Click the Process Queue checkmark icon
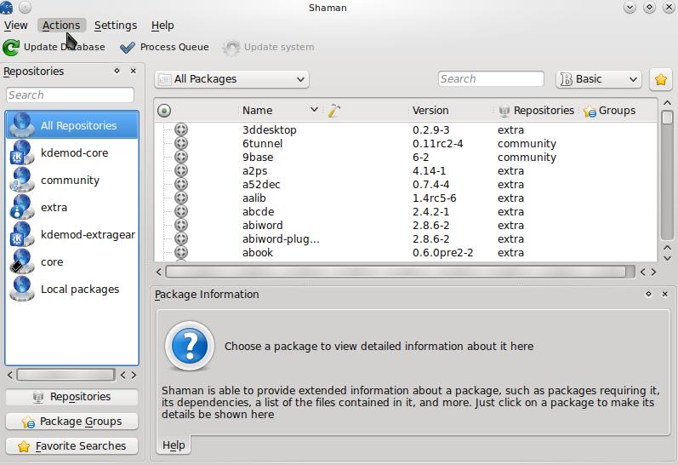This screenshot has height=465, width=678. pos(128,48)
